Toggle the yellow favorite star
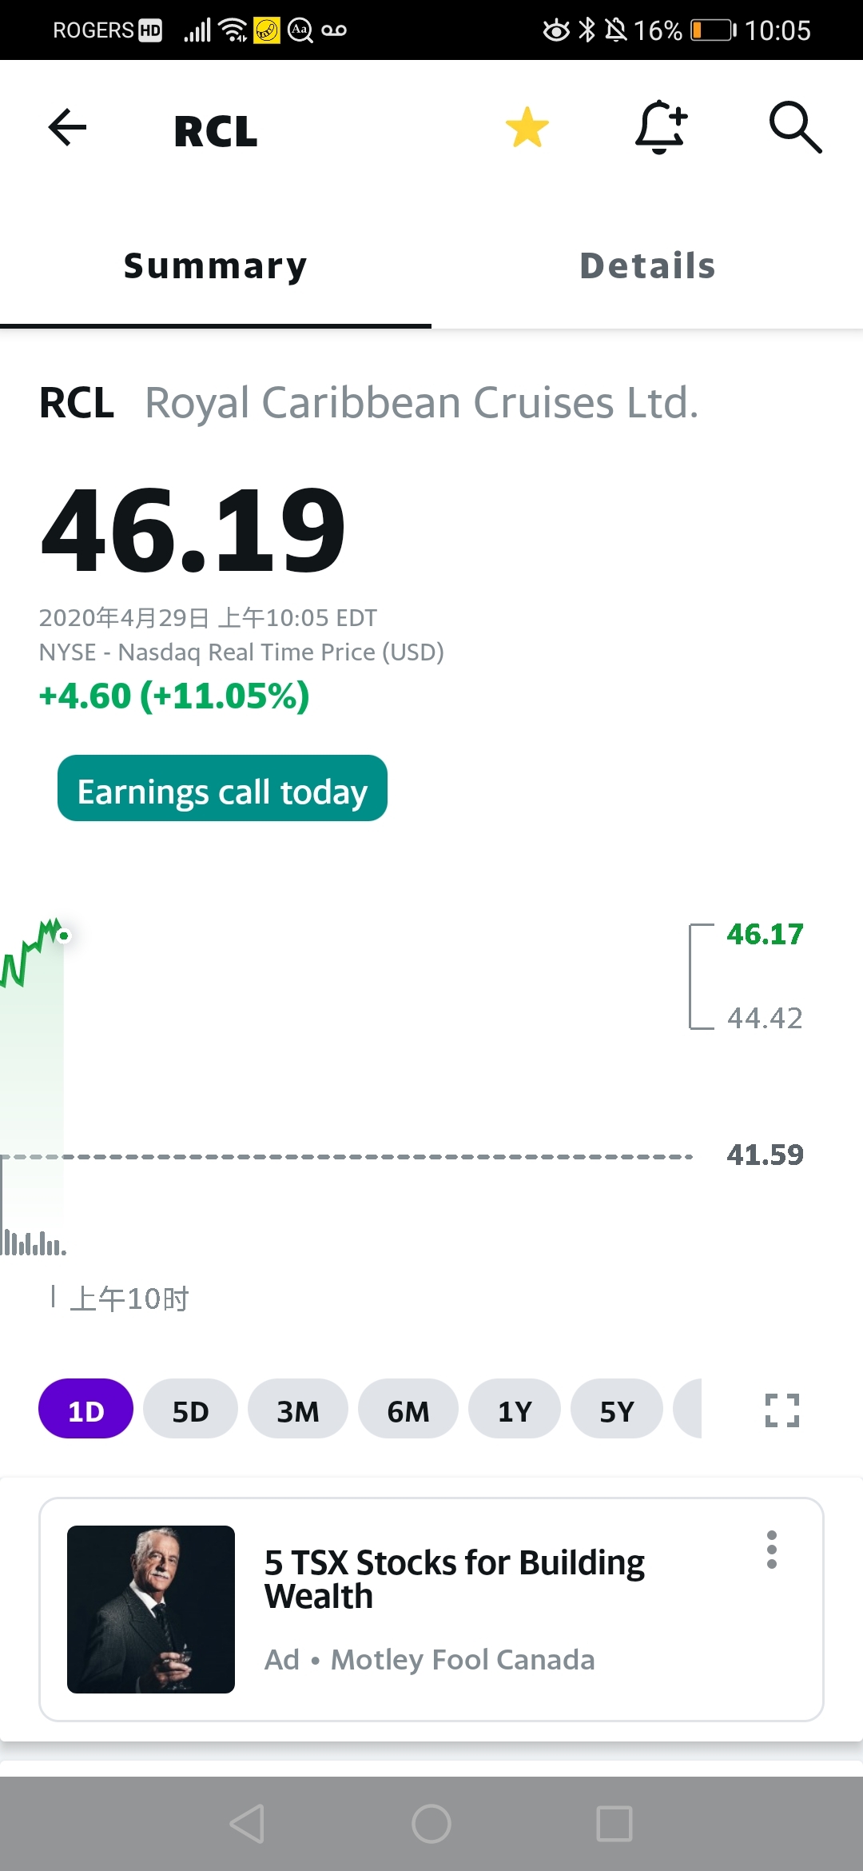Viewport: 863px width, 1871px height. (x=527, y=128)
